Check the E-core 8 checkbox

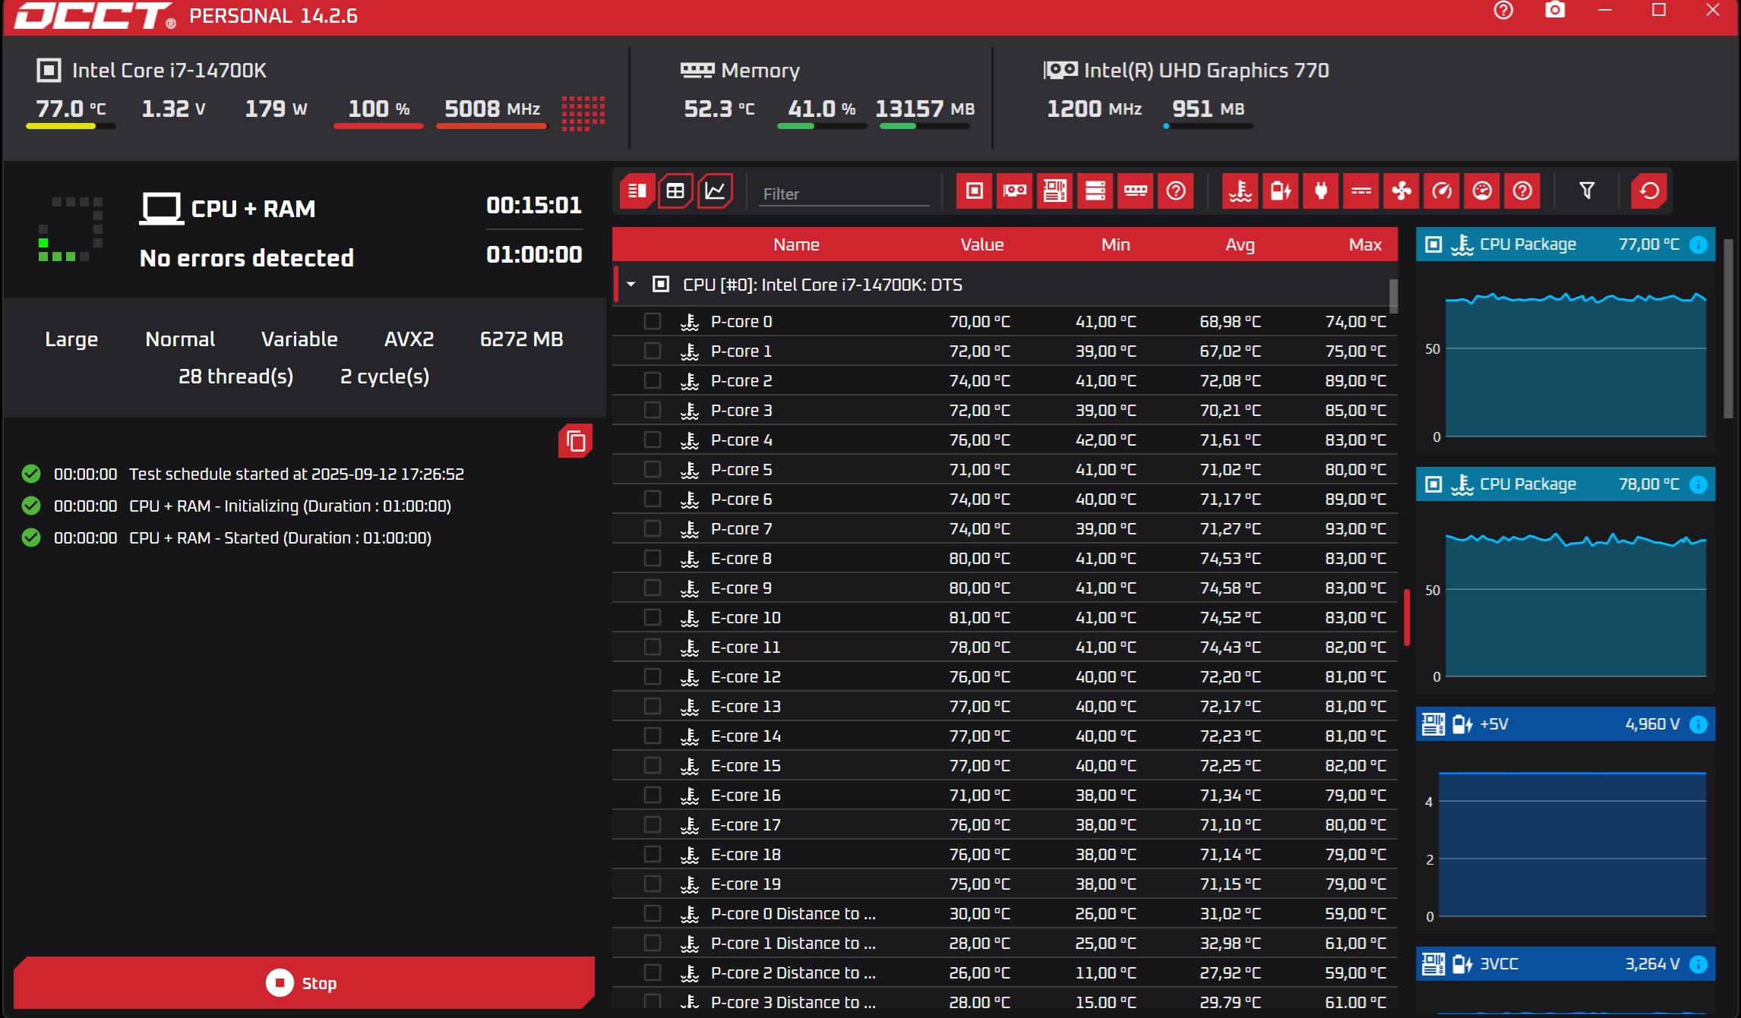pos(652,558)
